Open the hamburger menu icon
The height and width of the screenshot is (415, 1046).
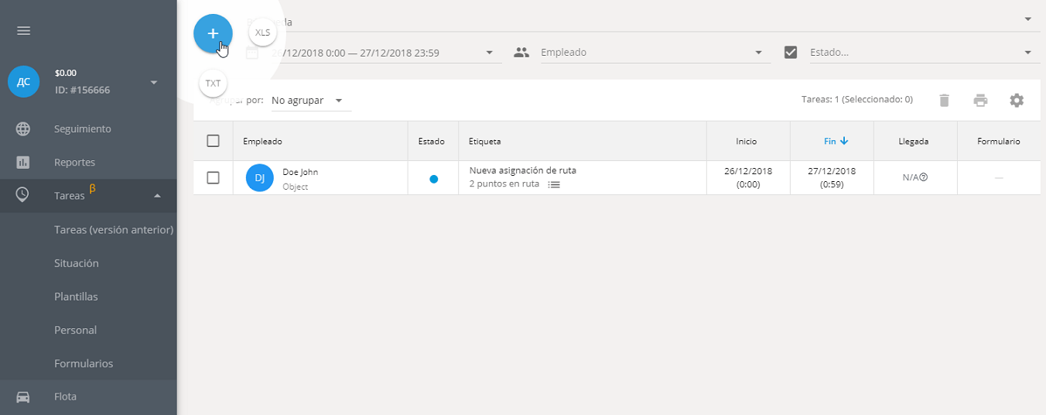coord(23,31)
